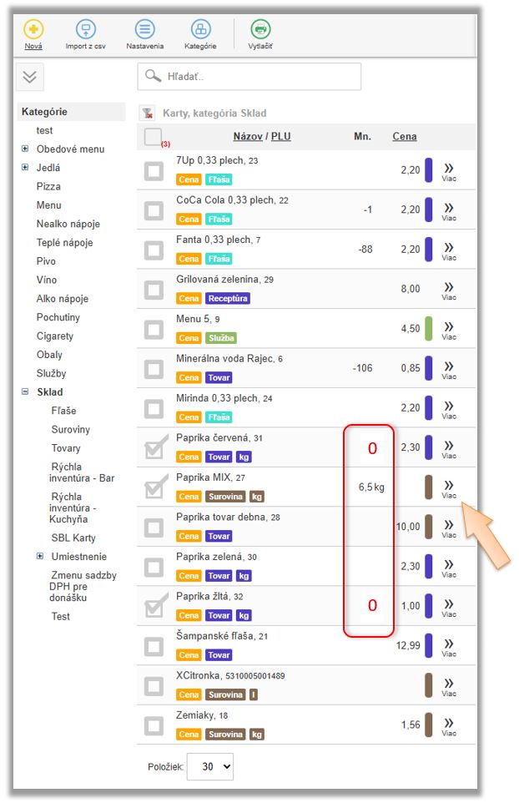Screen dimensions: 519x803
Task: Click the green color bar for Menu 5
Action: 429,329
